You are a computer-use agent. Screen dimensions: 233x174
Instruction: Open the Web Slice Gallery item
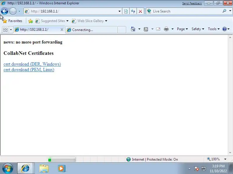[89, 21]
